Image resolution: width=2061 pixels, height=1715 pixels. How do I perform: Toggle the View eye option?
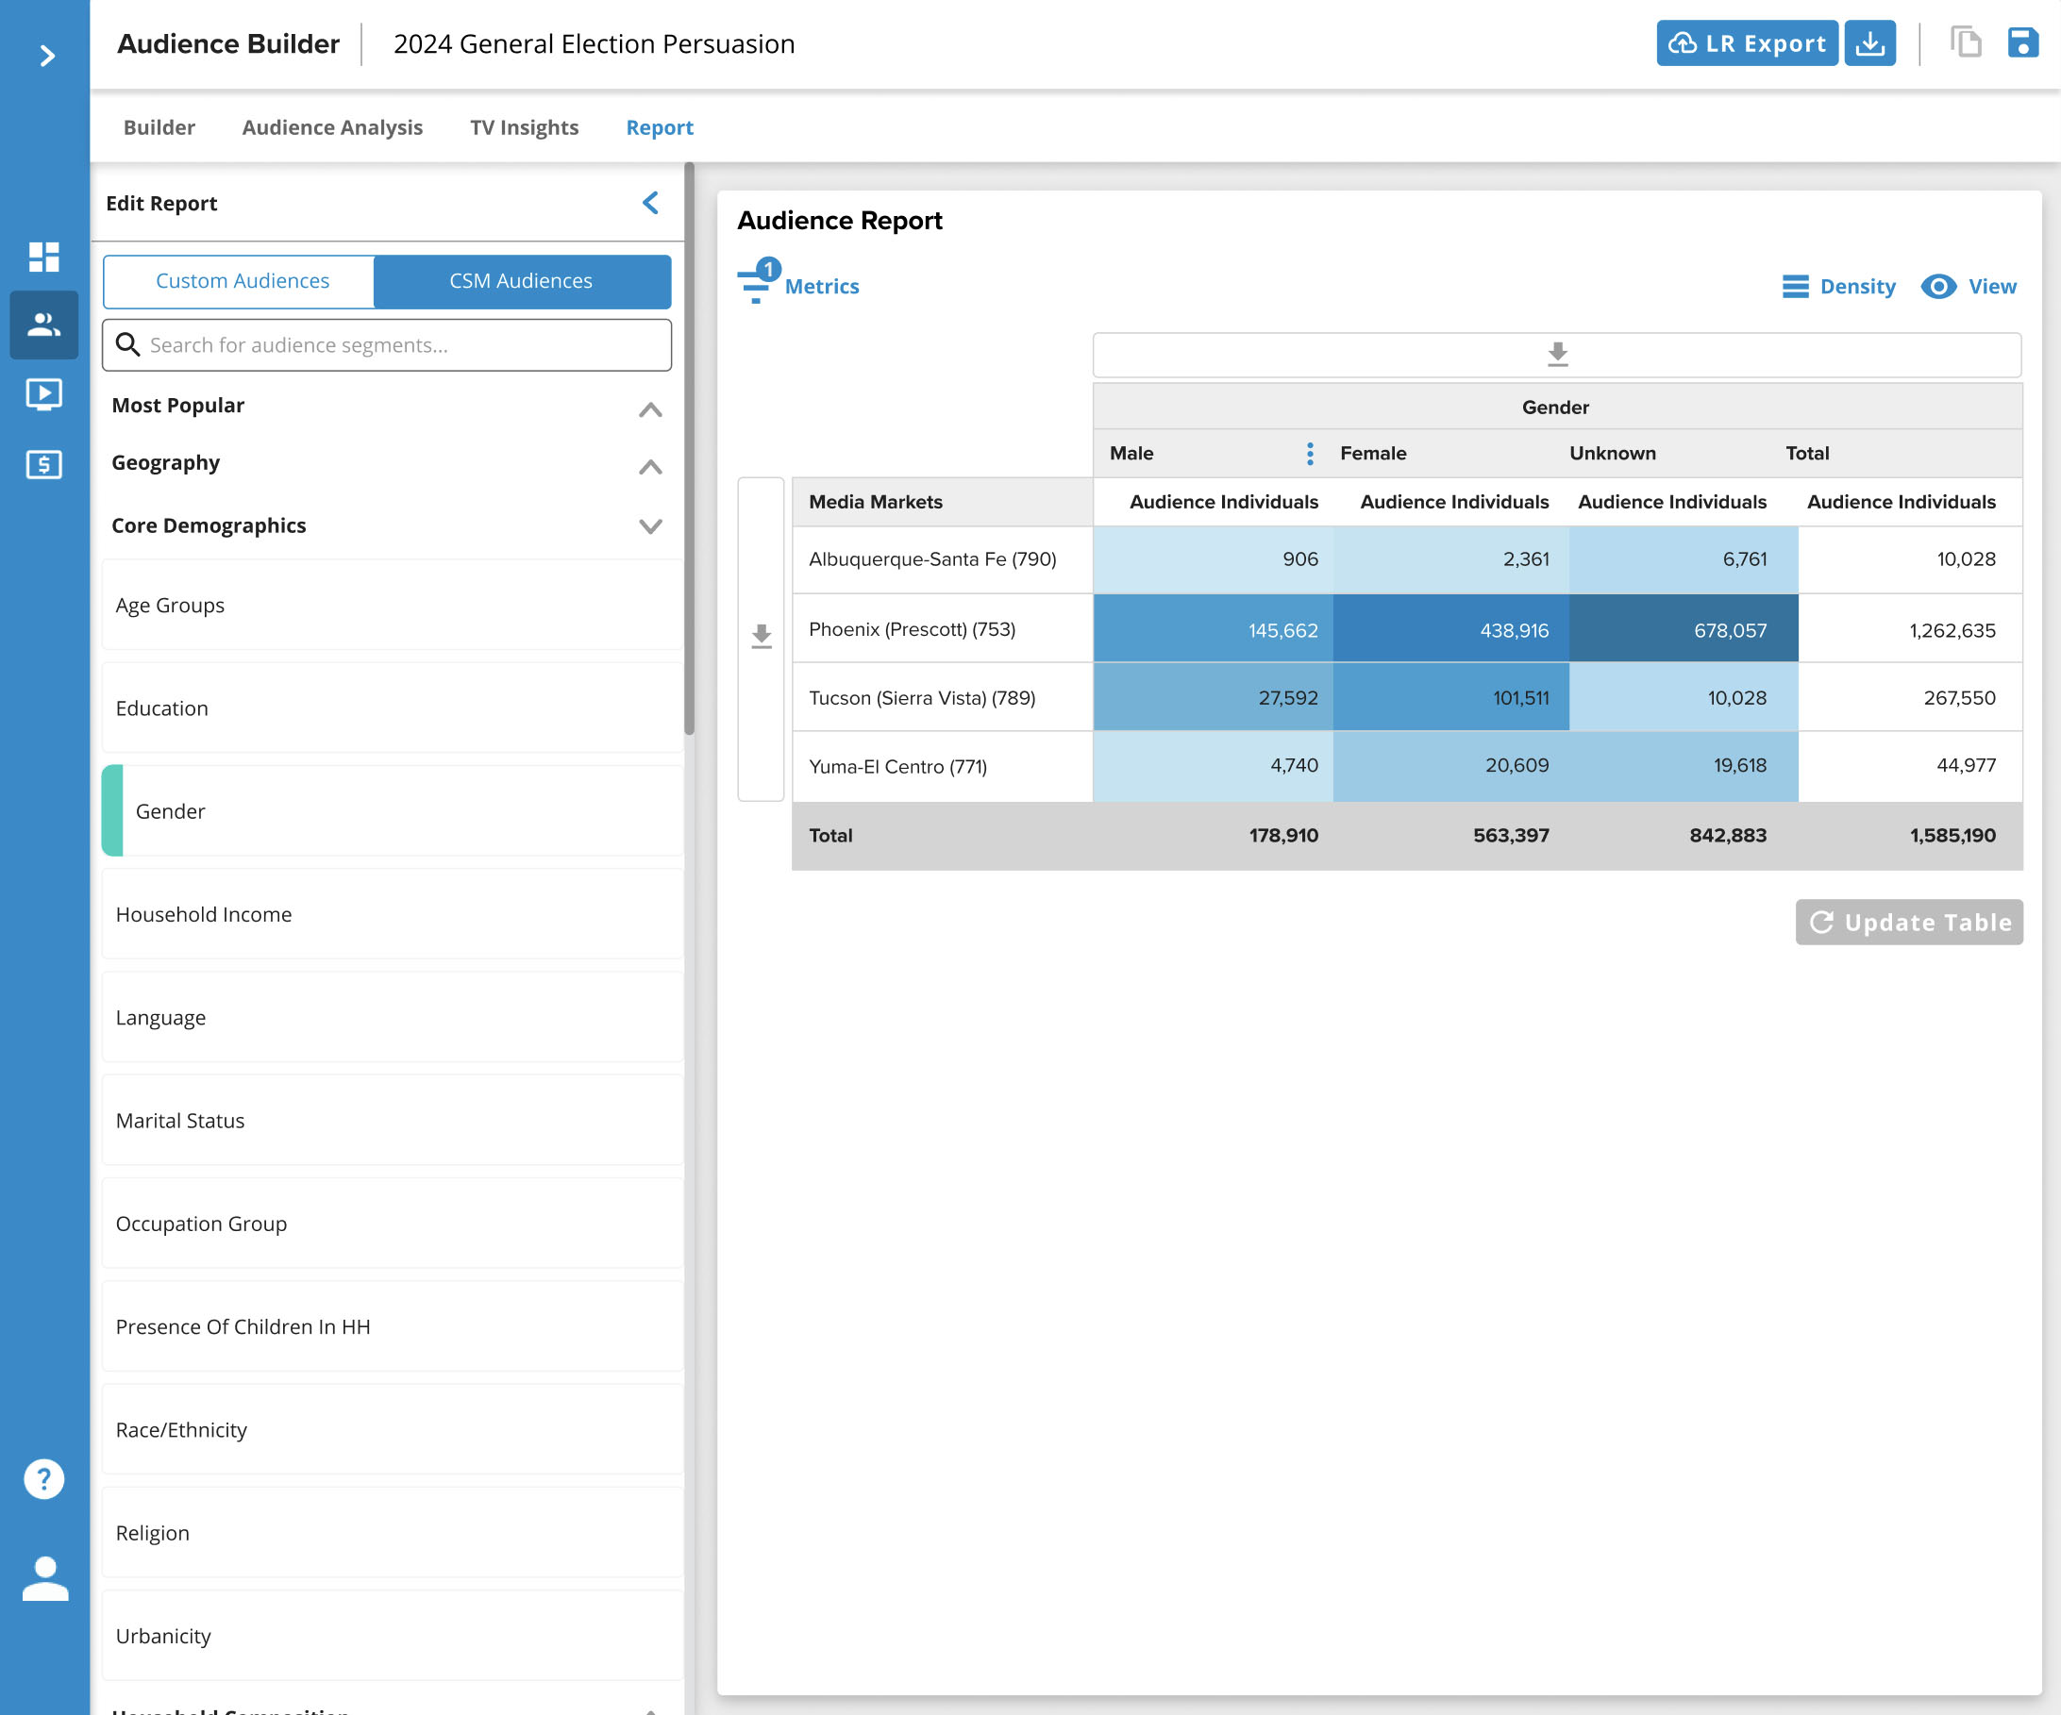coord(1969,287)
